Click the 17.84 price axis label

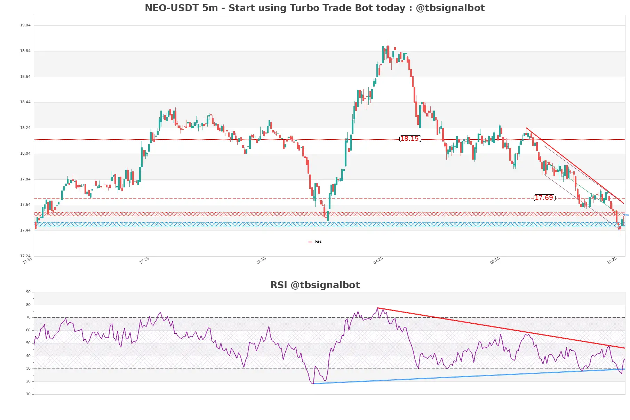point(25,179)
